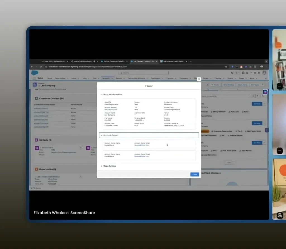Open the three-dot menu on the top video tile
The image size is (286, 249).
tap(280, 86)
